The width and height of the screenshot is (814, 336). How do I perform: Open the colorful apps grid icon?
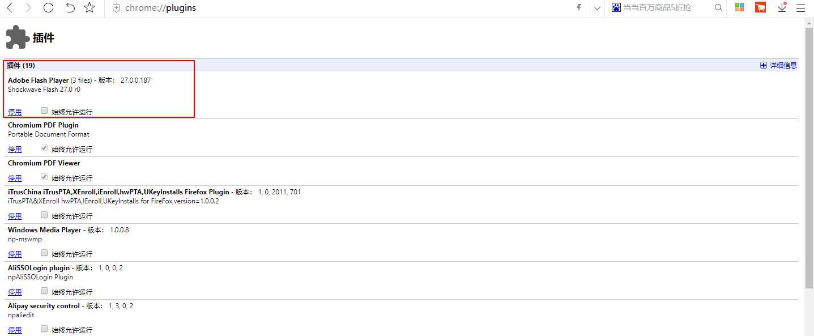coord(739,7)
